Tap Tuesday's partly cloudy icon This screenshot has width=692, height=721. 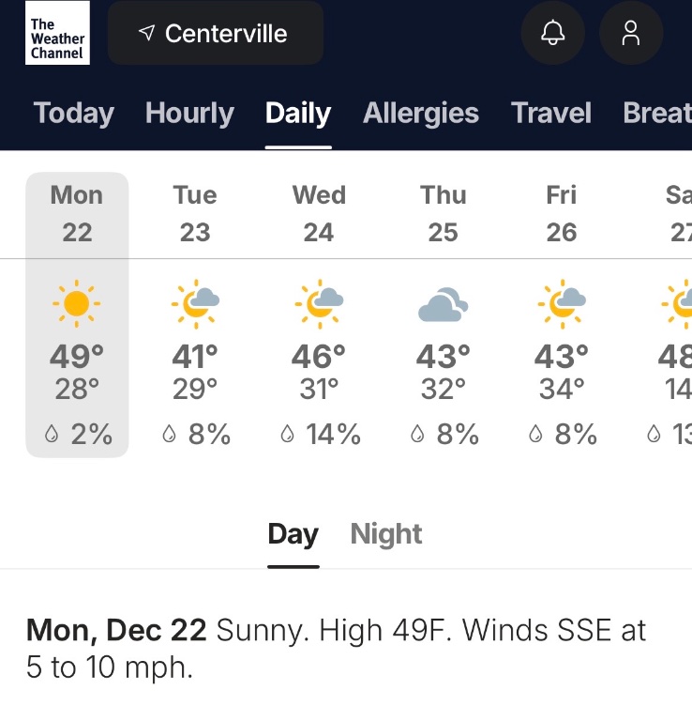(x=195, y=302)
